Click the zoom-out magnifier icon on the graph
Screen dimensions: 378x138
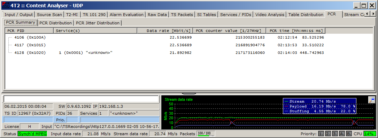pyautogui.click(x=371, y=100)
